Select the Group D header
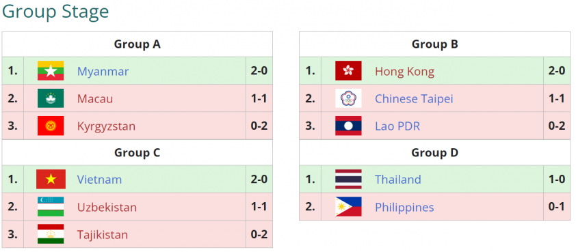This screenshot has height=252, width=576. click(x=435, y=152)
